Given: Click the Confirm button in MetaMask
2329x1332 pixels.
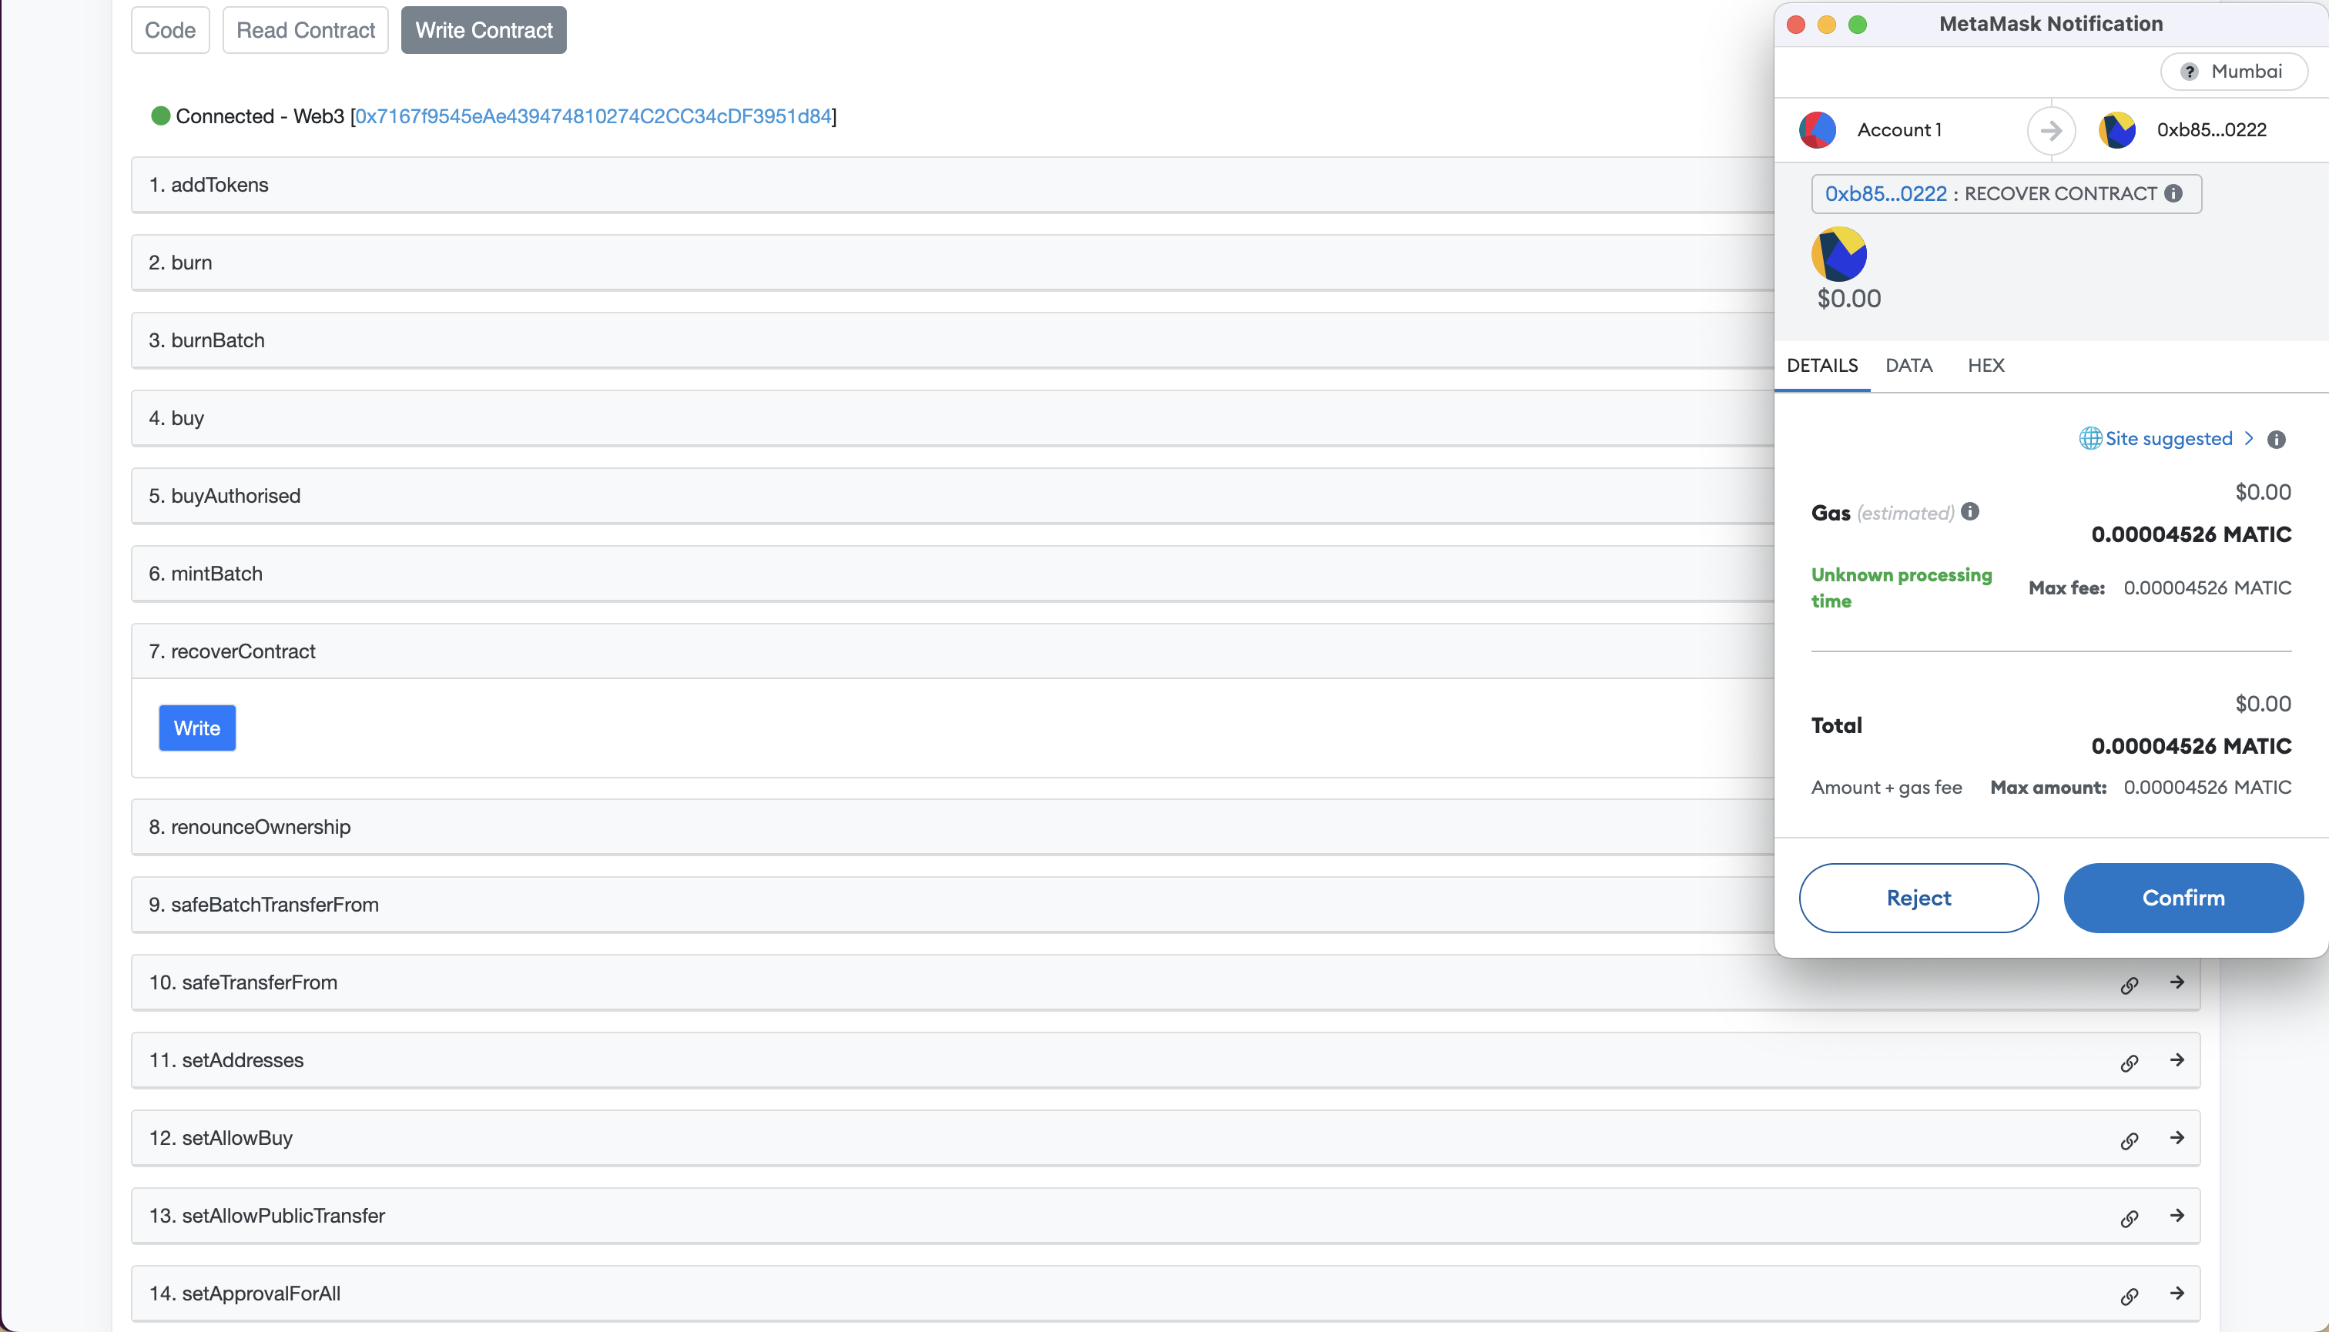Looking at the screenshot, I should click(x=2183, y=898).
